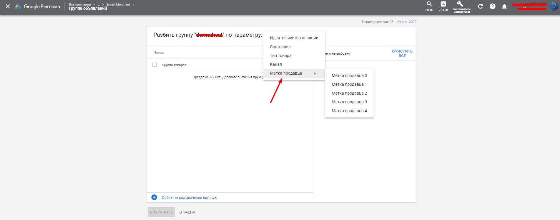This screenshot has width=560, height=220.
Task: Open Tools and Settings wrench icon
Action: 460,4
